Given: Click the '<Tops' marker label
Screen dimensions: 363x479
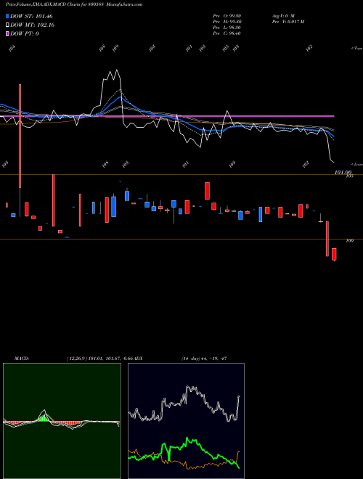Looking at the screenshot, I should click(357, 49).
